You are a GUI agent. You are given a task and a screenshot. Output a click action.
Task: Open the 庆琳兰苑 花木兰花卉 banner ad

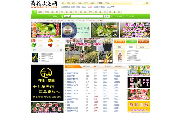pos(135,30)
